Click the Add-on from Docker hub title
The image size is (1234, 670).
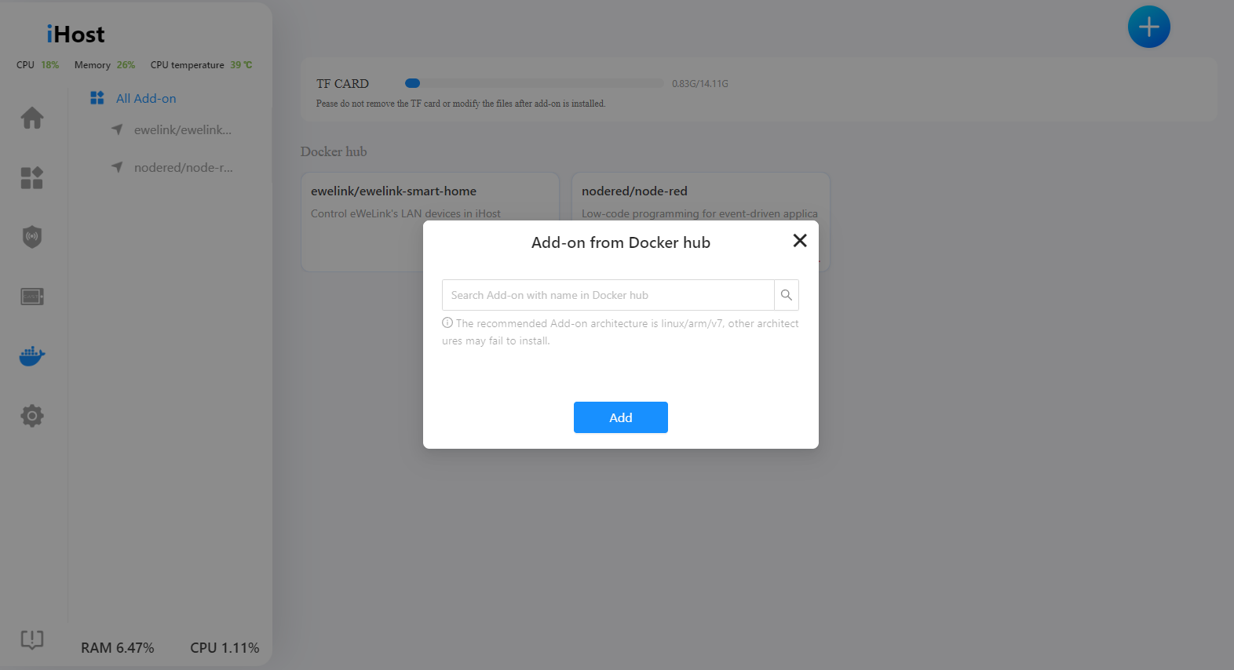coord(621,242)
